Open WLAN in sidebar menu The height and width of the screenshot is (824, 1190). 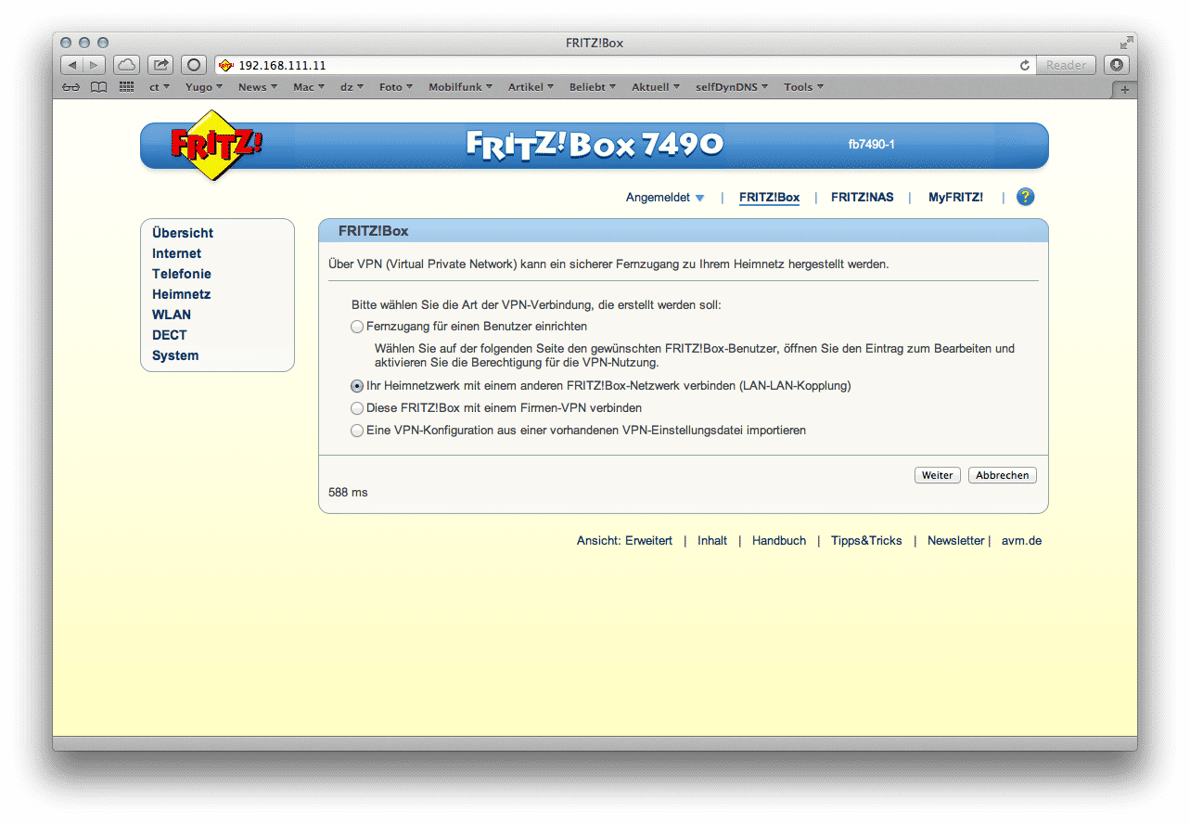(172, 315)
